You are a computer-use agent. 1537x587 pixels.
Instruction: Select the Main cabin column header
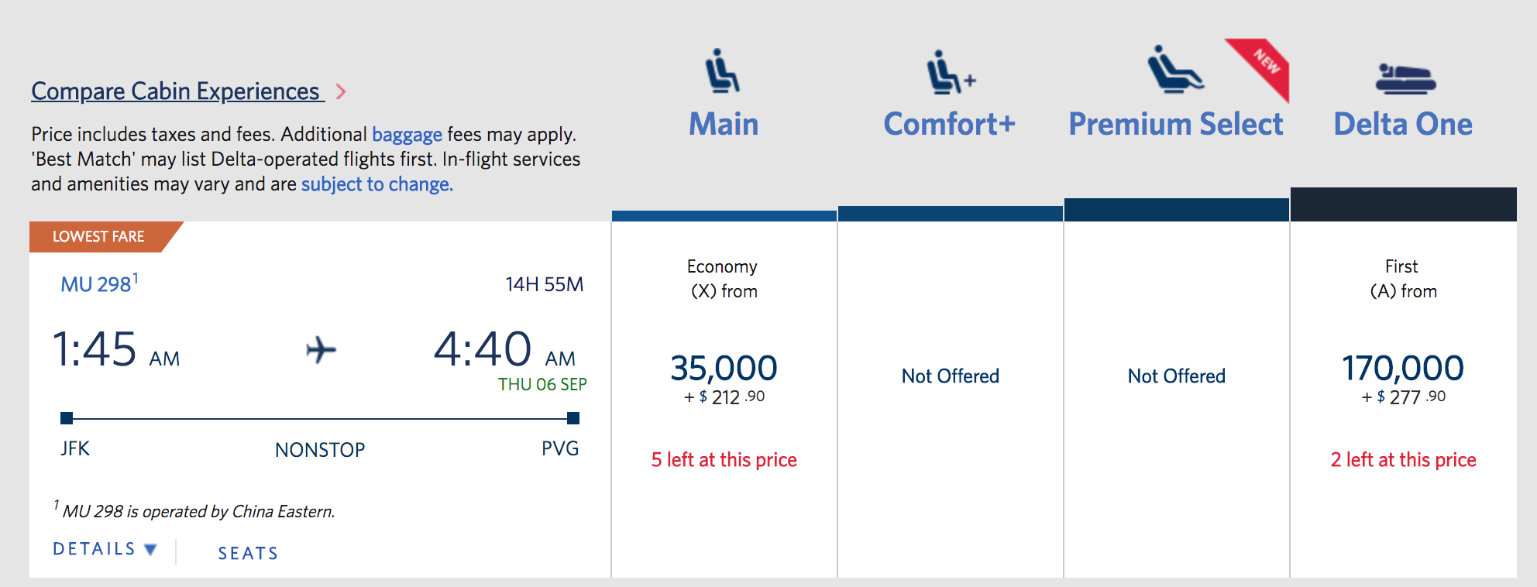(724, 124)
